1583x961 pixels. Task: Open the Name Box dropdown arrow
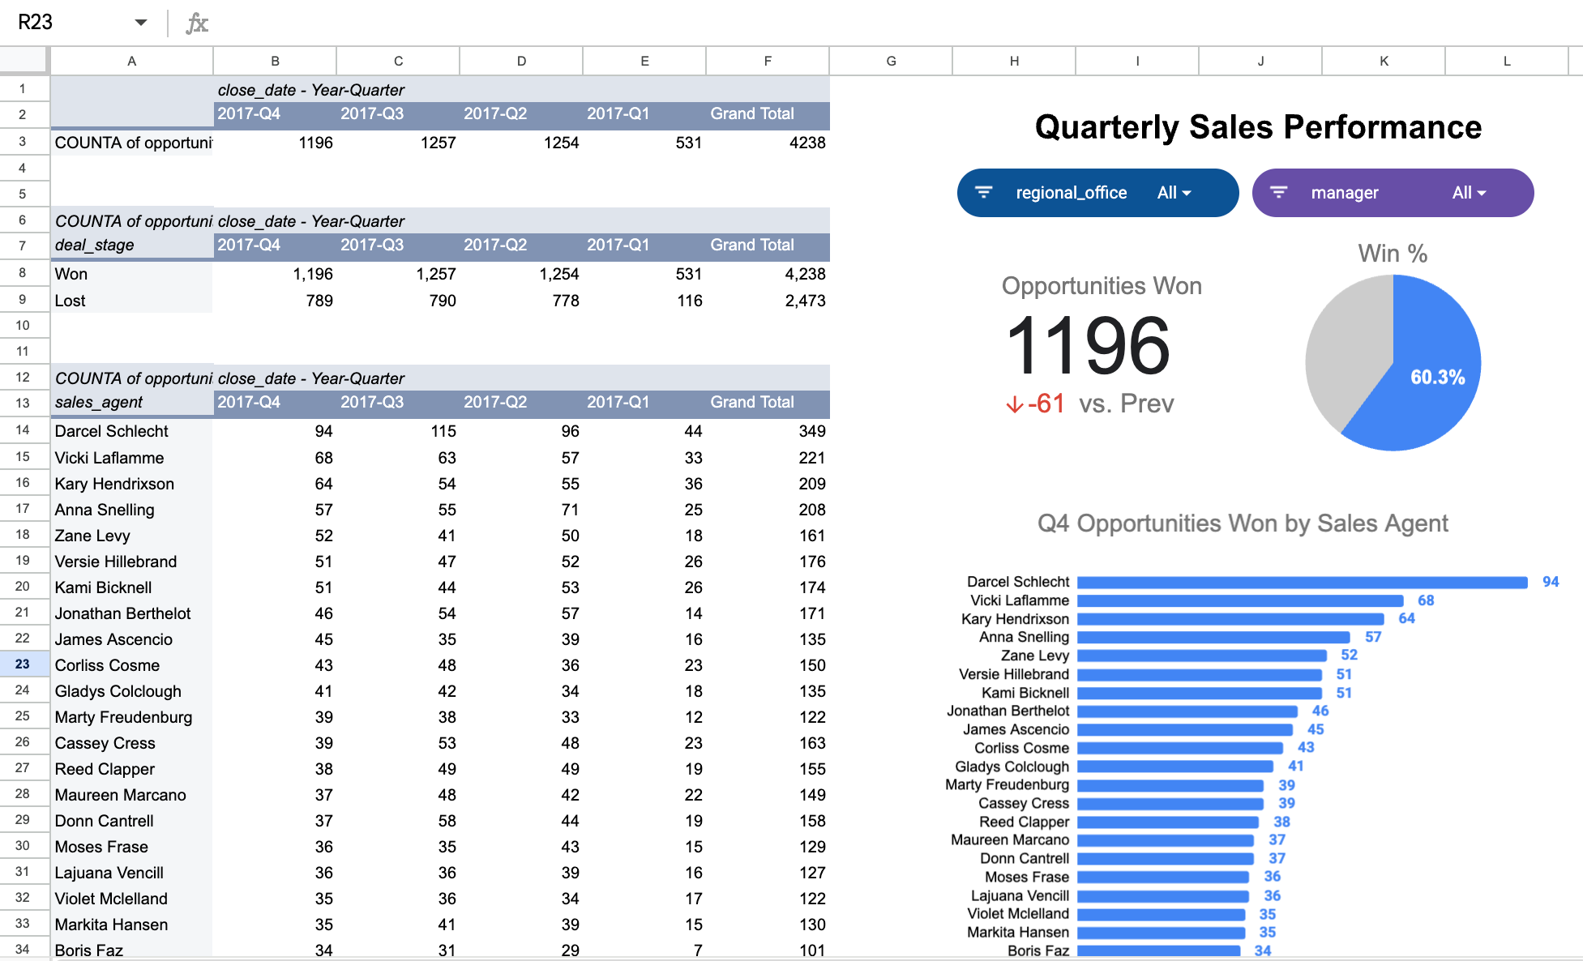pyautogui.click(x=139, y=22)
